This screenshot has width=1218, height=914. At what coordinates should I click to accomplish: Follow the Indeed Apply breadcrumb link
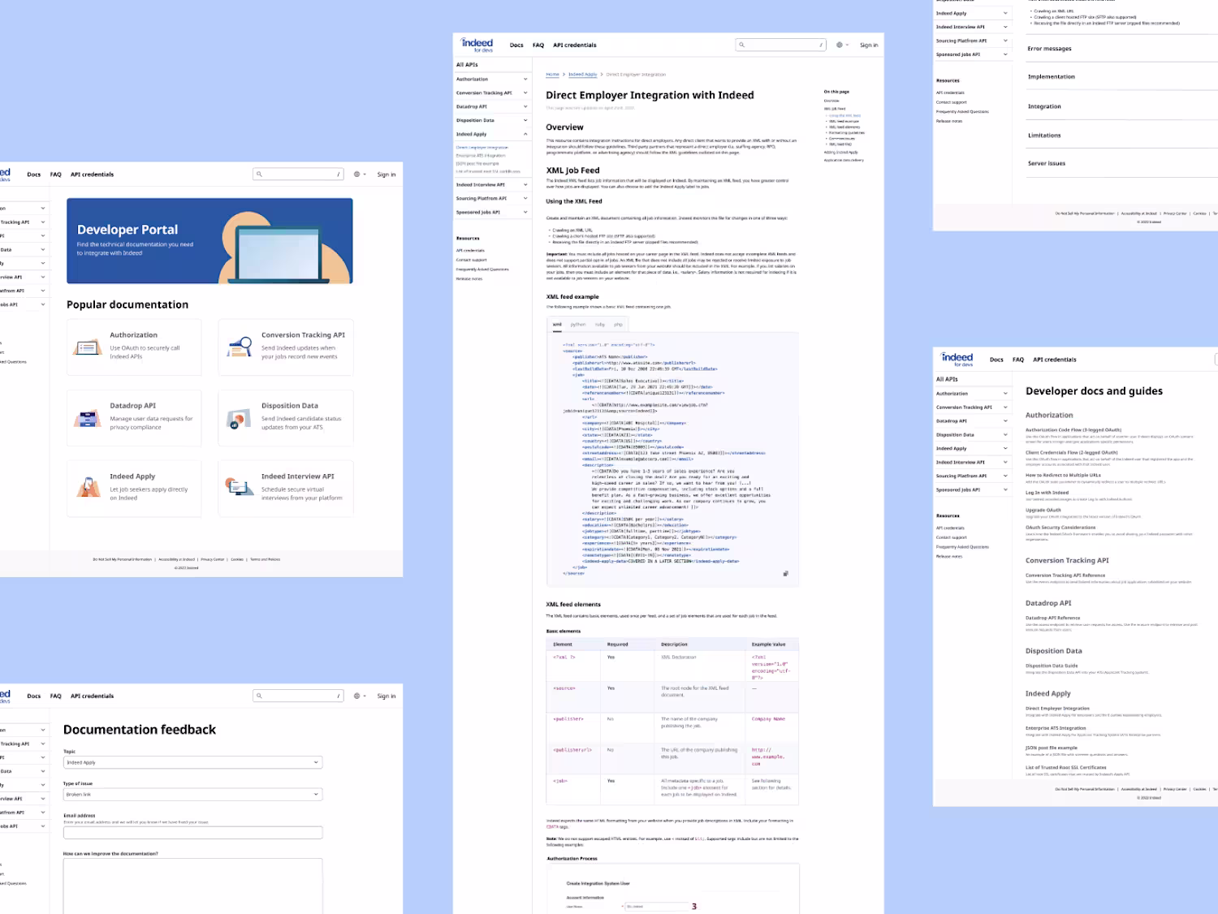pyautogui.click(x=583, y=75)
